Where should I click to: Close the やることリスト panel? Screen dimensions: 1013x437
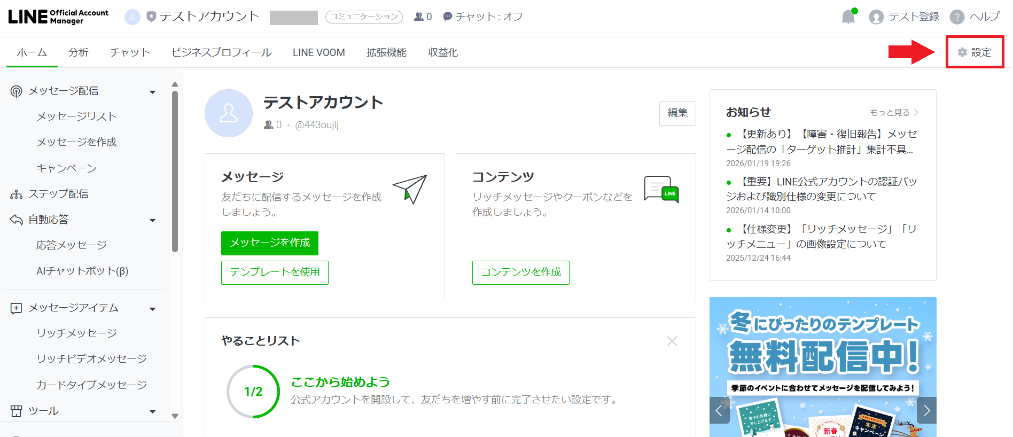pos(672,341)
